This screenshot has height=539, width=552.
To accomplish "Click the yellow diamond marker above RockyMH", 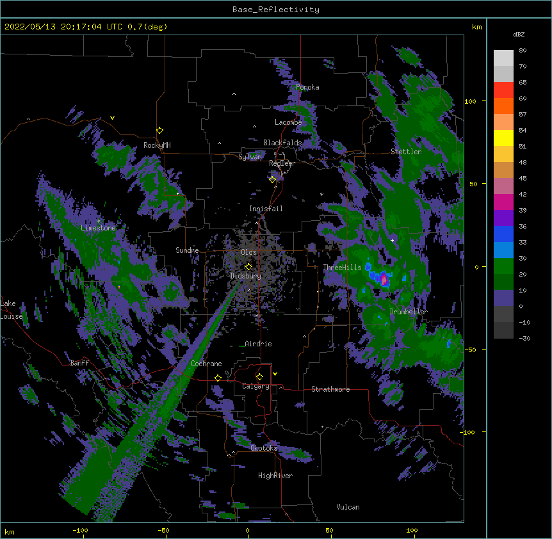I will pos(159,131).
